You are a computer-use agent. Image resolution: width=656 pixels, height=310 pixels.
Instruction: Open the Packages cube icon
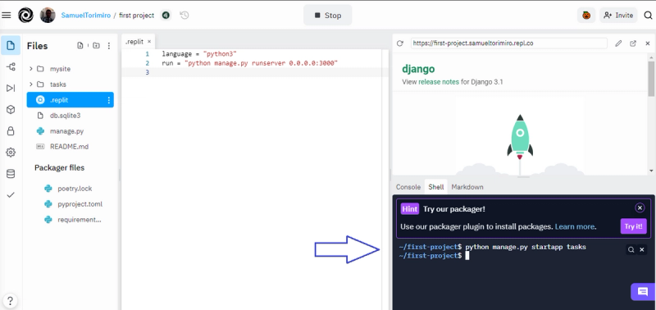click(11, 110)
